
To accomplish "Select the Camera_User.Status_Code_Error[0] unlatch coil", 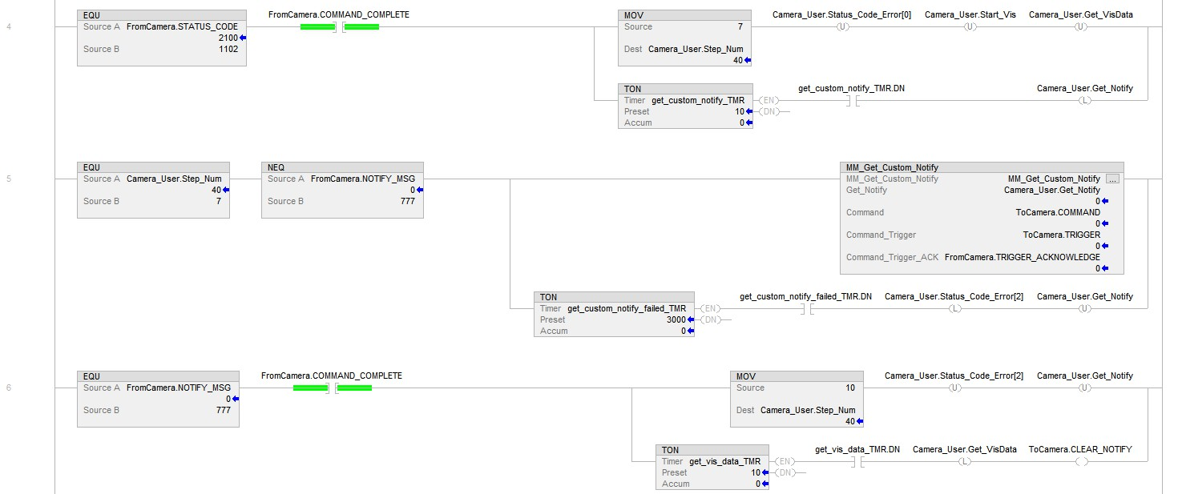I will click(x=841, y=27).
